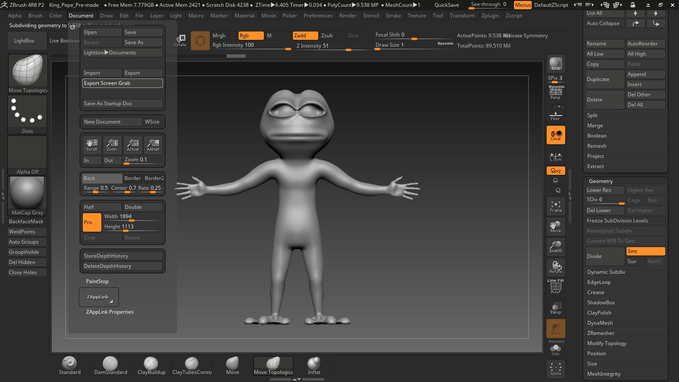Open the Dots stroke picker
The width and height of the screenshot is (679, 382).
[x=27, y=115]
